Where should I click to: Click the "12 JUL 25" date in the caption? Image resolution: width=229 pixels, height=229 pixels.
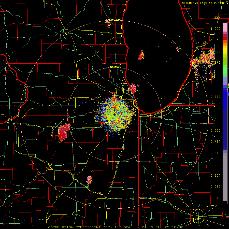[x=159, y=227]
